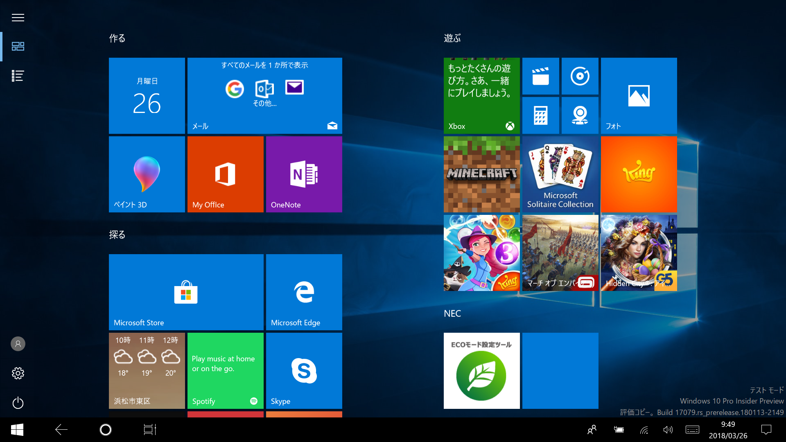Open the Calculator tile

coord(541,115)
